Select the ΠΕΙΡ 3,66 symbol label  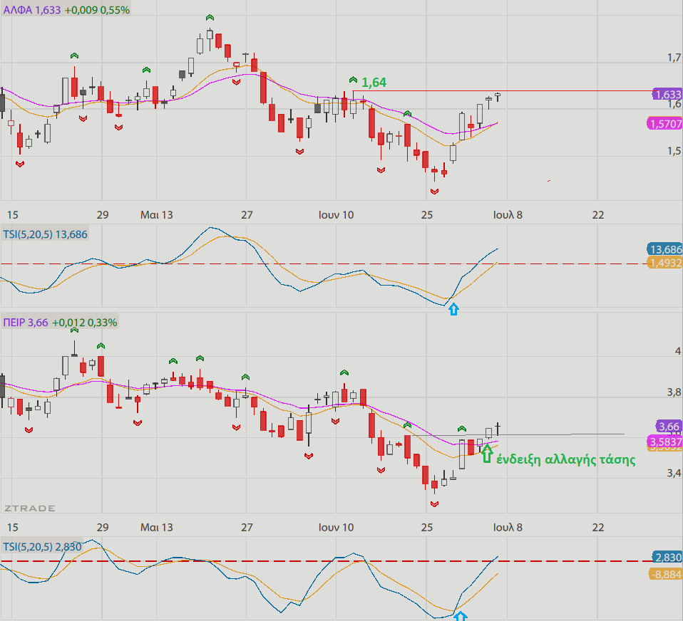pos(25,323)
